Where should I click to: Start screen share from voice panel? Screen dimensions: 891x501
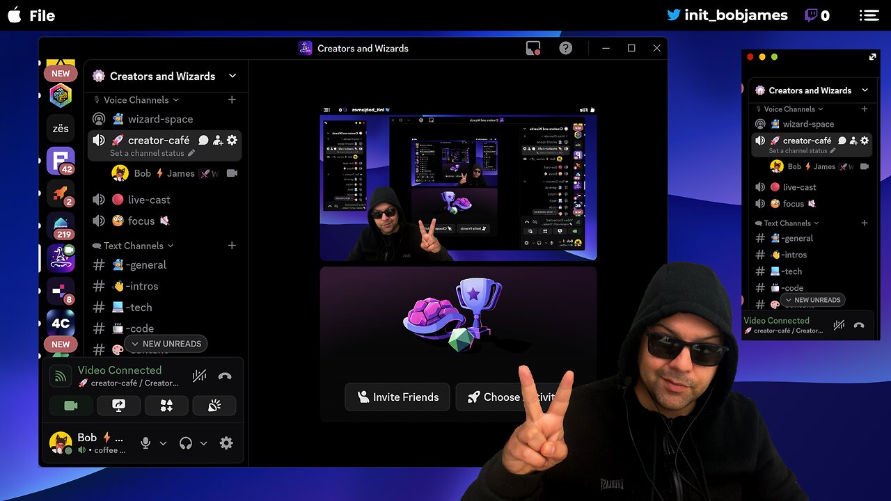point(118,406)
